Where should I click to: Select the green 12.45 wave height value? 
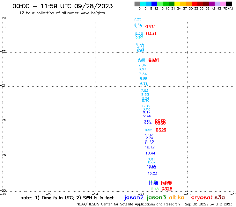tap(154, 189)
